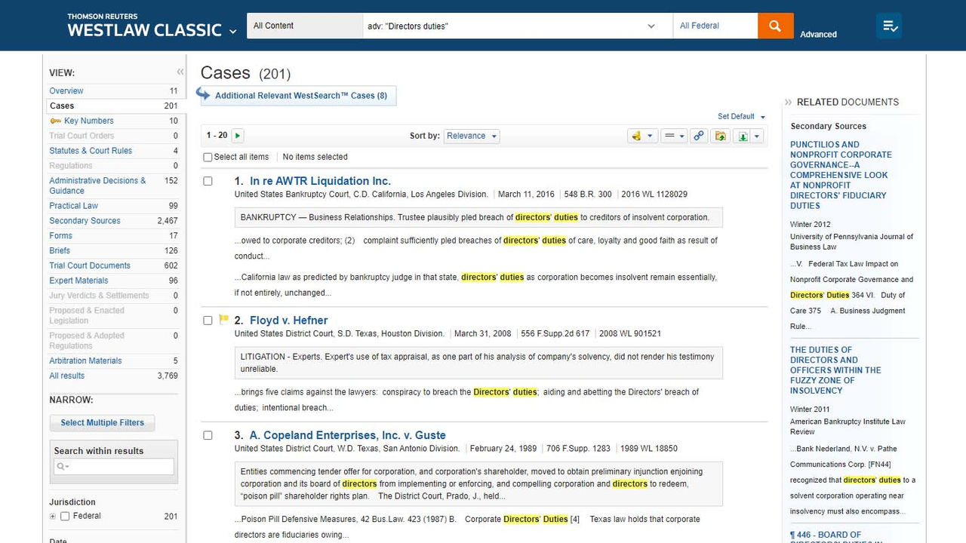Image resolution: width=966 pixels, height=543 pixels.
Task: Tick checkbox for In re AWTR Liquidation
Action: [x=208, y=181]
